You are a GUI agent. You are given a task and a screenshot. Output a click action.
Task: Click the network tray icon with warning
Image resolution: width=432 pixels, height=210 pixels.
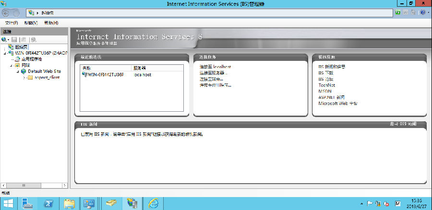[378, 204]
